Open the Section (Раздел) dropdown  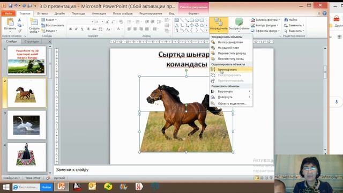tap(49, 31)
